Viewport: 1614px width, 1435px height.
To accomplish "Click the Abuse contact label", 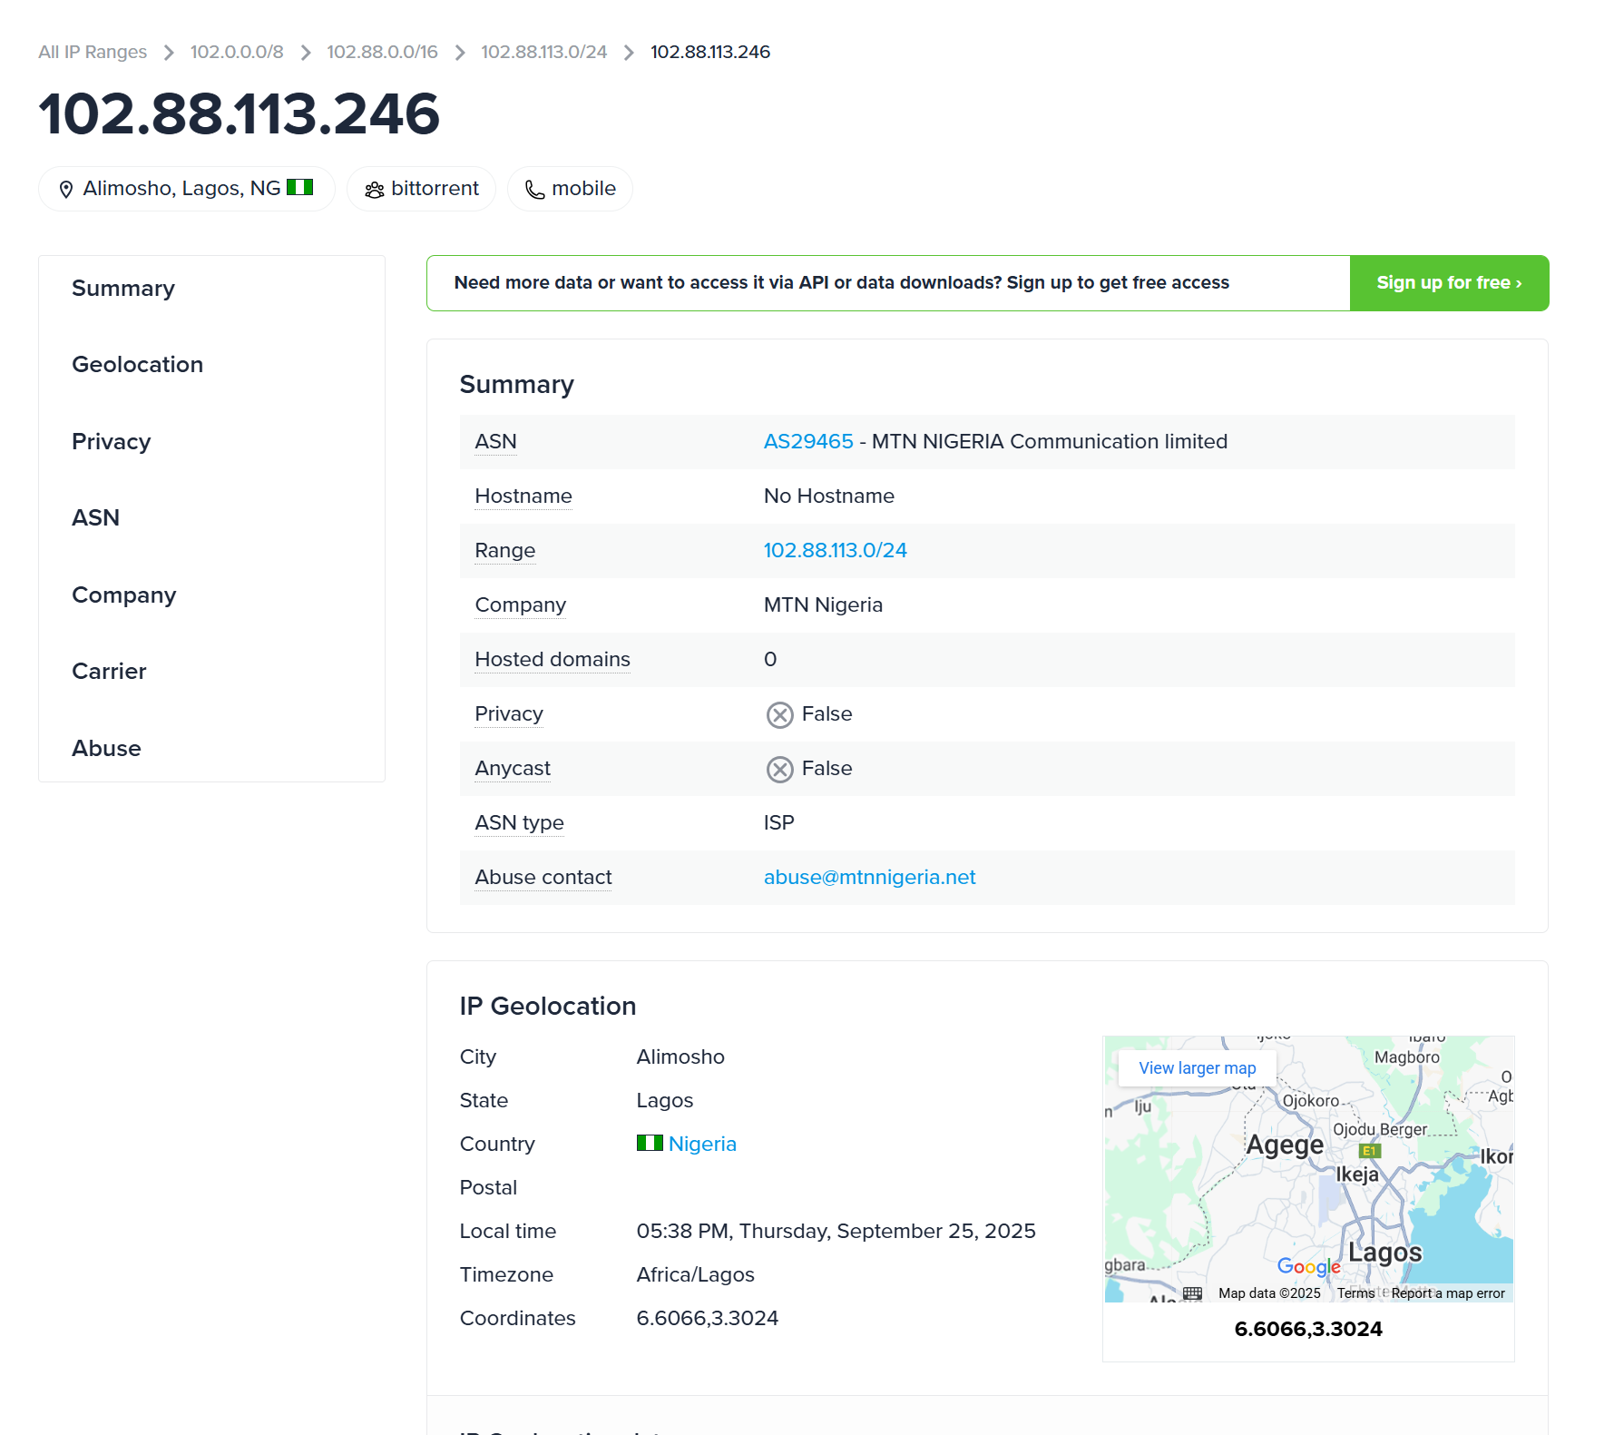I will 543,878.
